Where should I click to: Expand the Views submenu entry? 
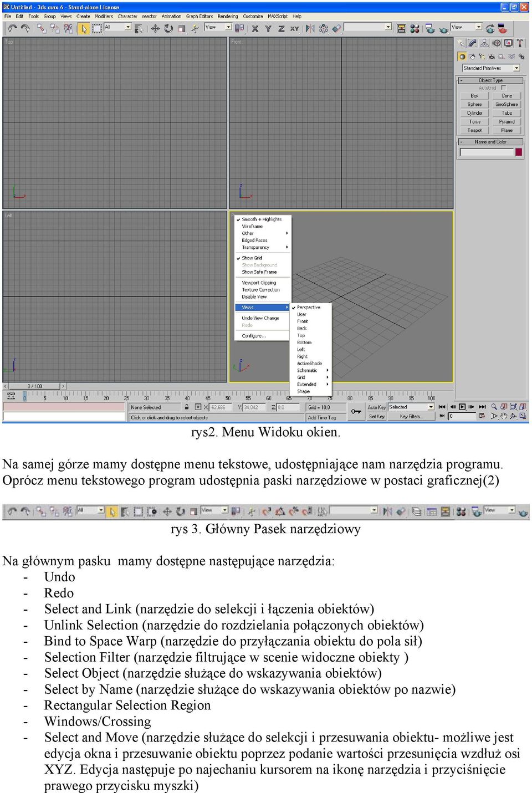(262, 308)
